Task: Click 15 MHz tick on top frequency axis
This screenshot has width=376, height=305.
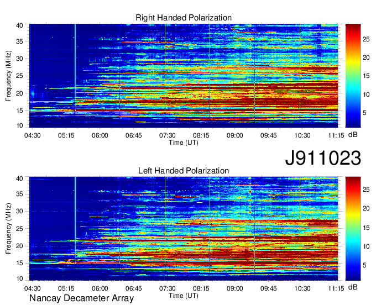Action: coord(19,111)
